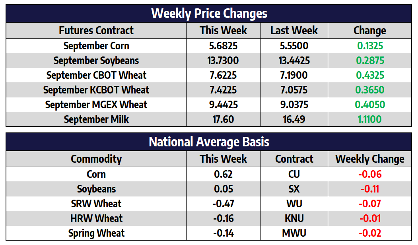Viewport: 418px width, 245px height.
Task: Click the September Corn row label
Action: click(96, 46)
